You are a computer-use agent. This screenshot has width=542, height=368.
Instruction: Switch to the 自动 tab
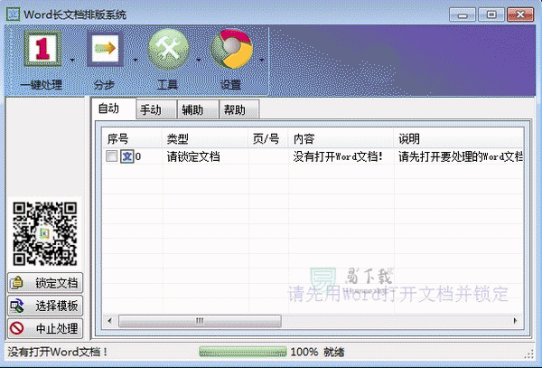[x=114, y=109]
